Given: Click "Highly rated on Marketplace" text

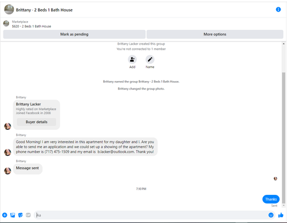Looking at the screenshot, I should [x=36, y=109].
